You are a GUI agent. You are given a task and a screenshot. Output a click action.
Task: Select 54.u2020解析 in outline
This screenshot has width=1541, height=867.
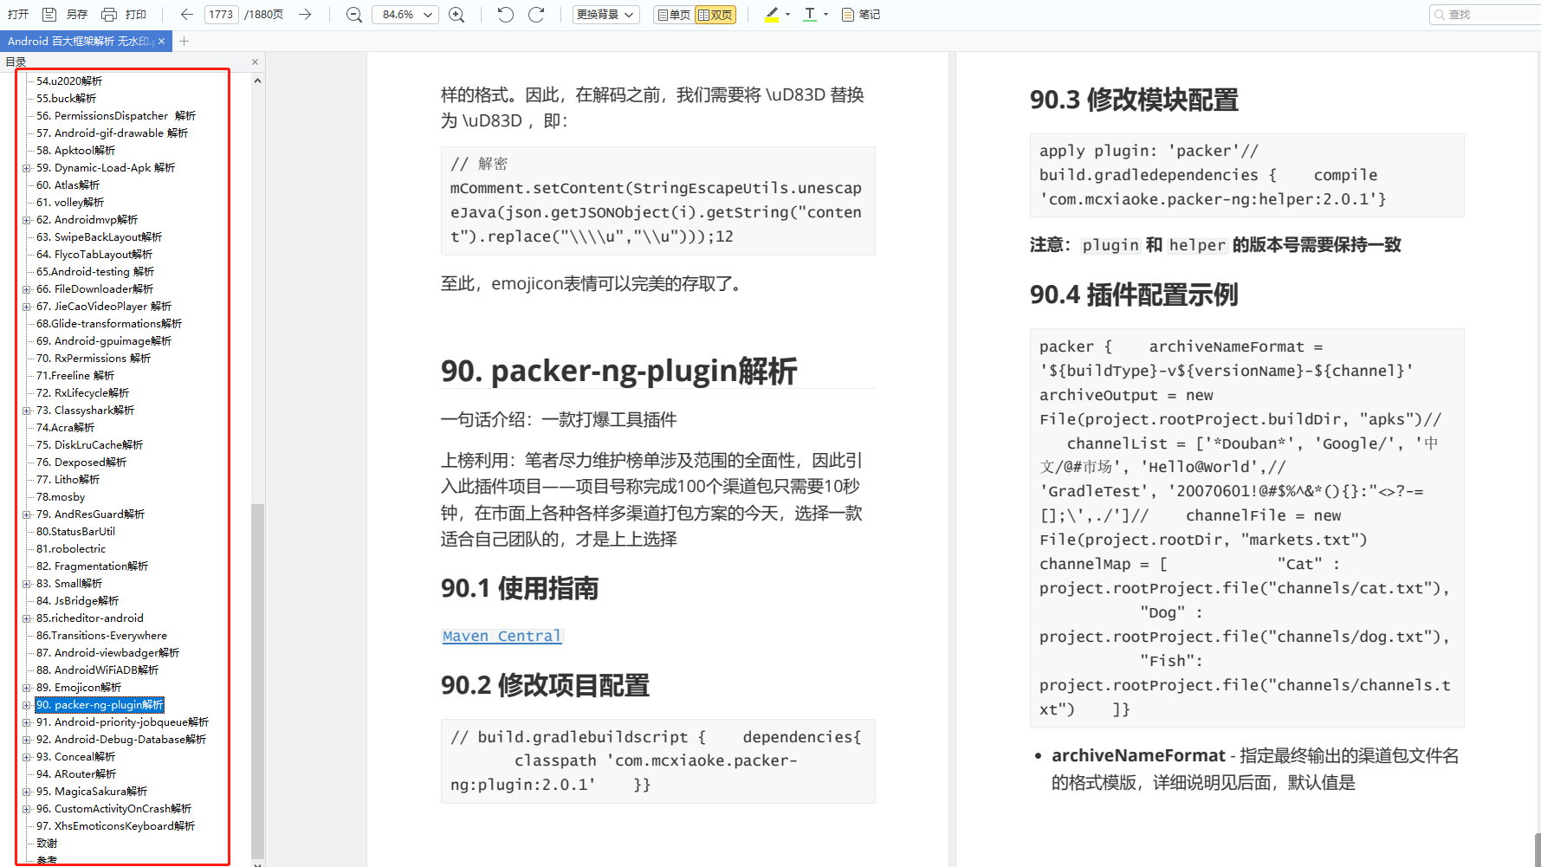tap(69, 81)
